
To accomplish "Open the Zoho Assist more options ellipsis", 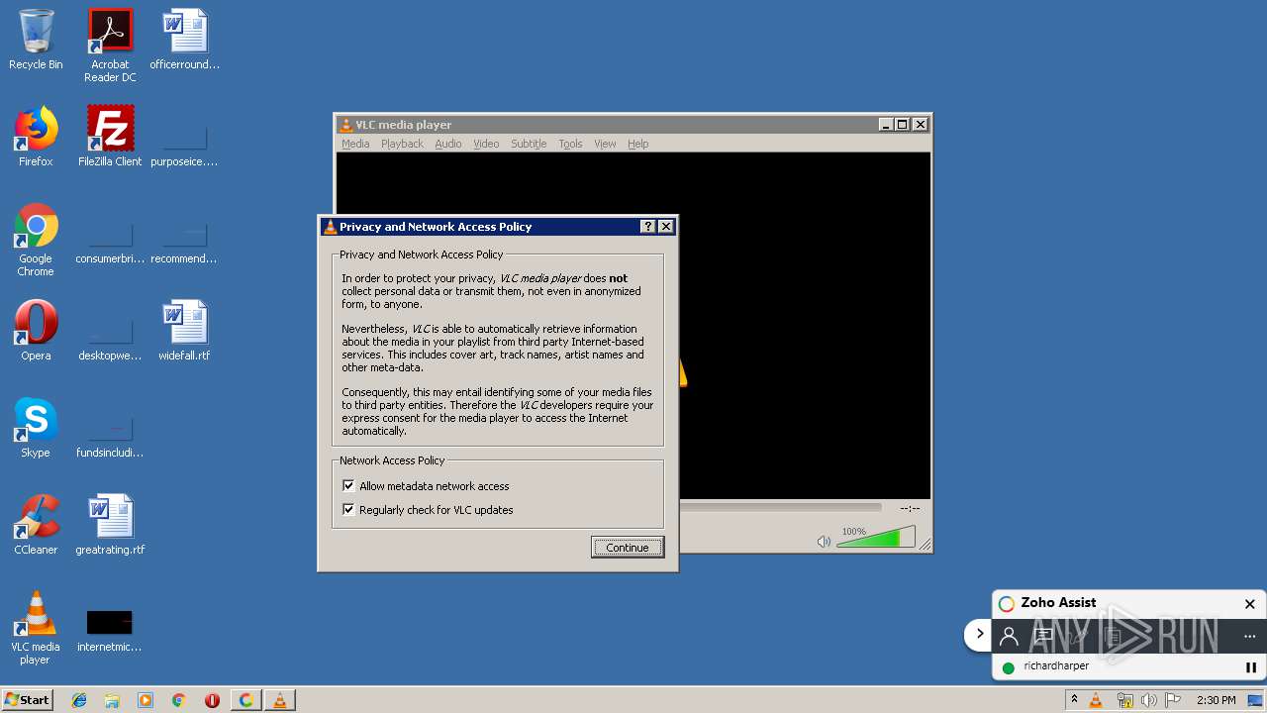I will (1249, 636).
